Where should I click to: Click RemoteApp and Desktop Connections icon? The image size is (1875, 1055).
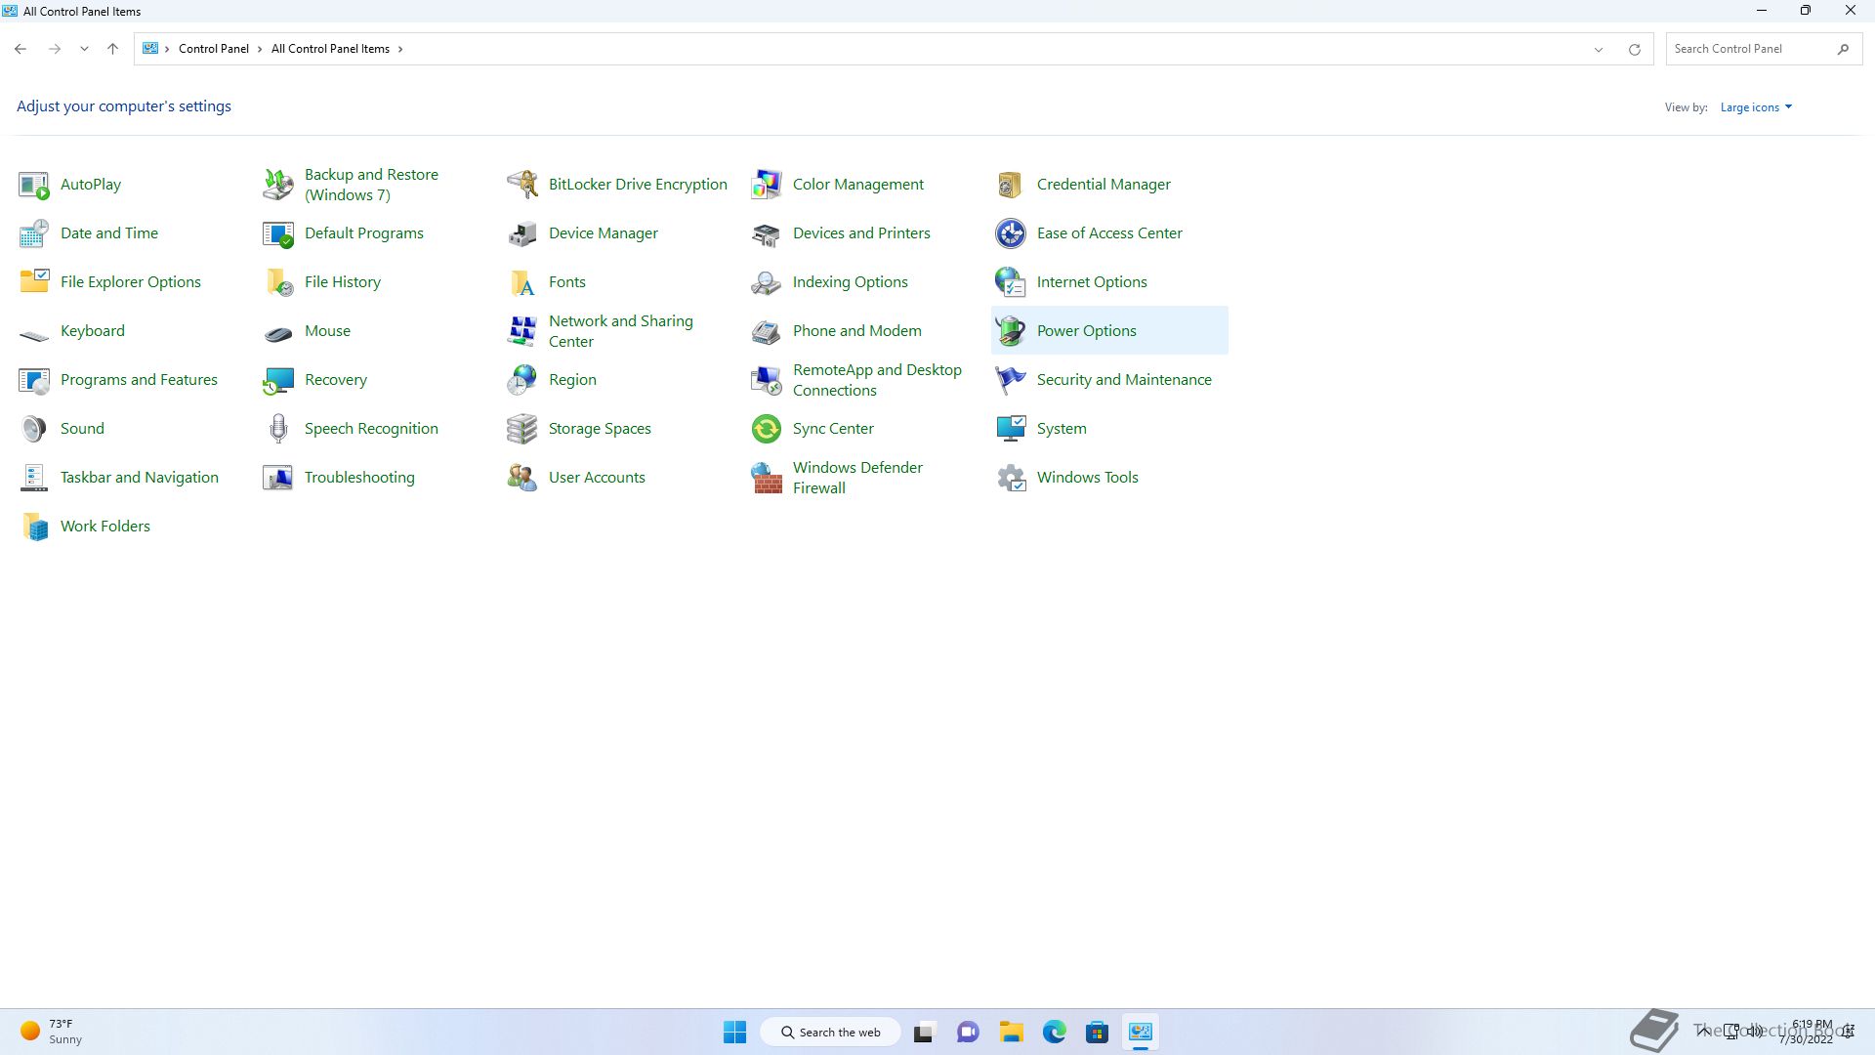pos(767,380)
